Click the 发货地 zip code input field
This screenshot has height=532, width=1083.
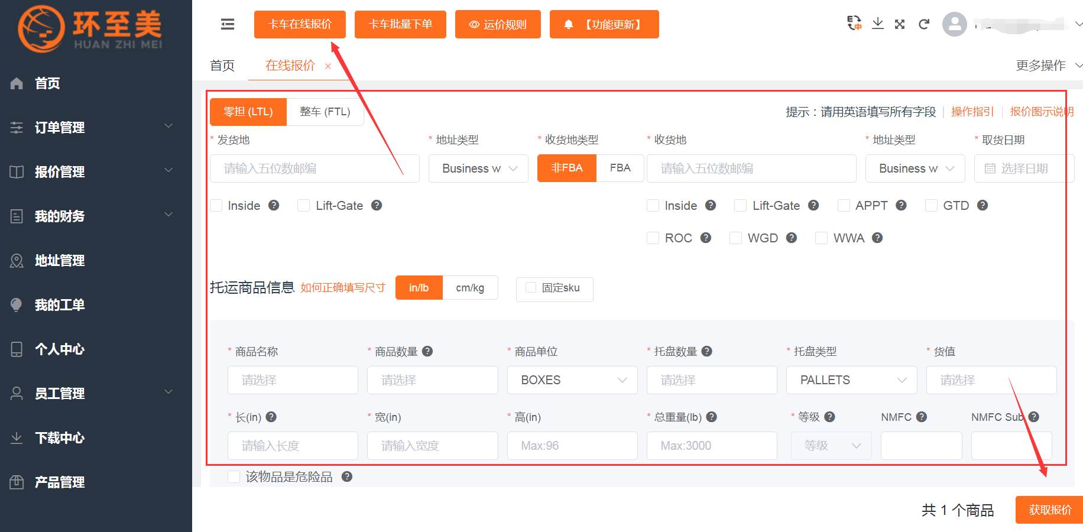314,168
